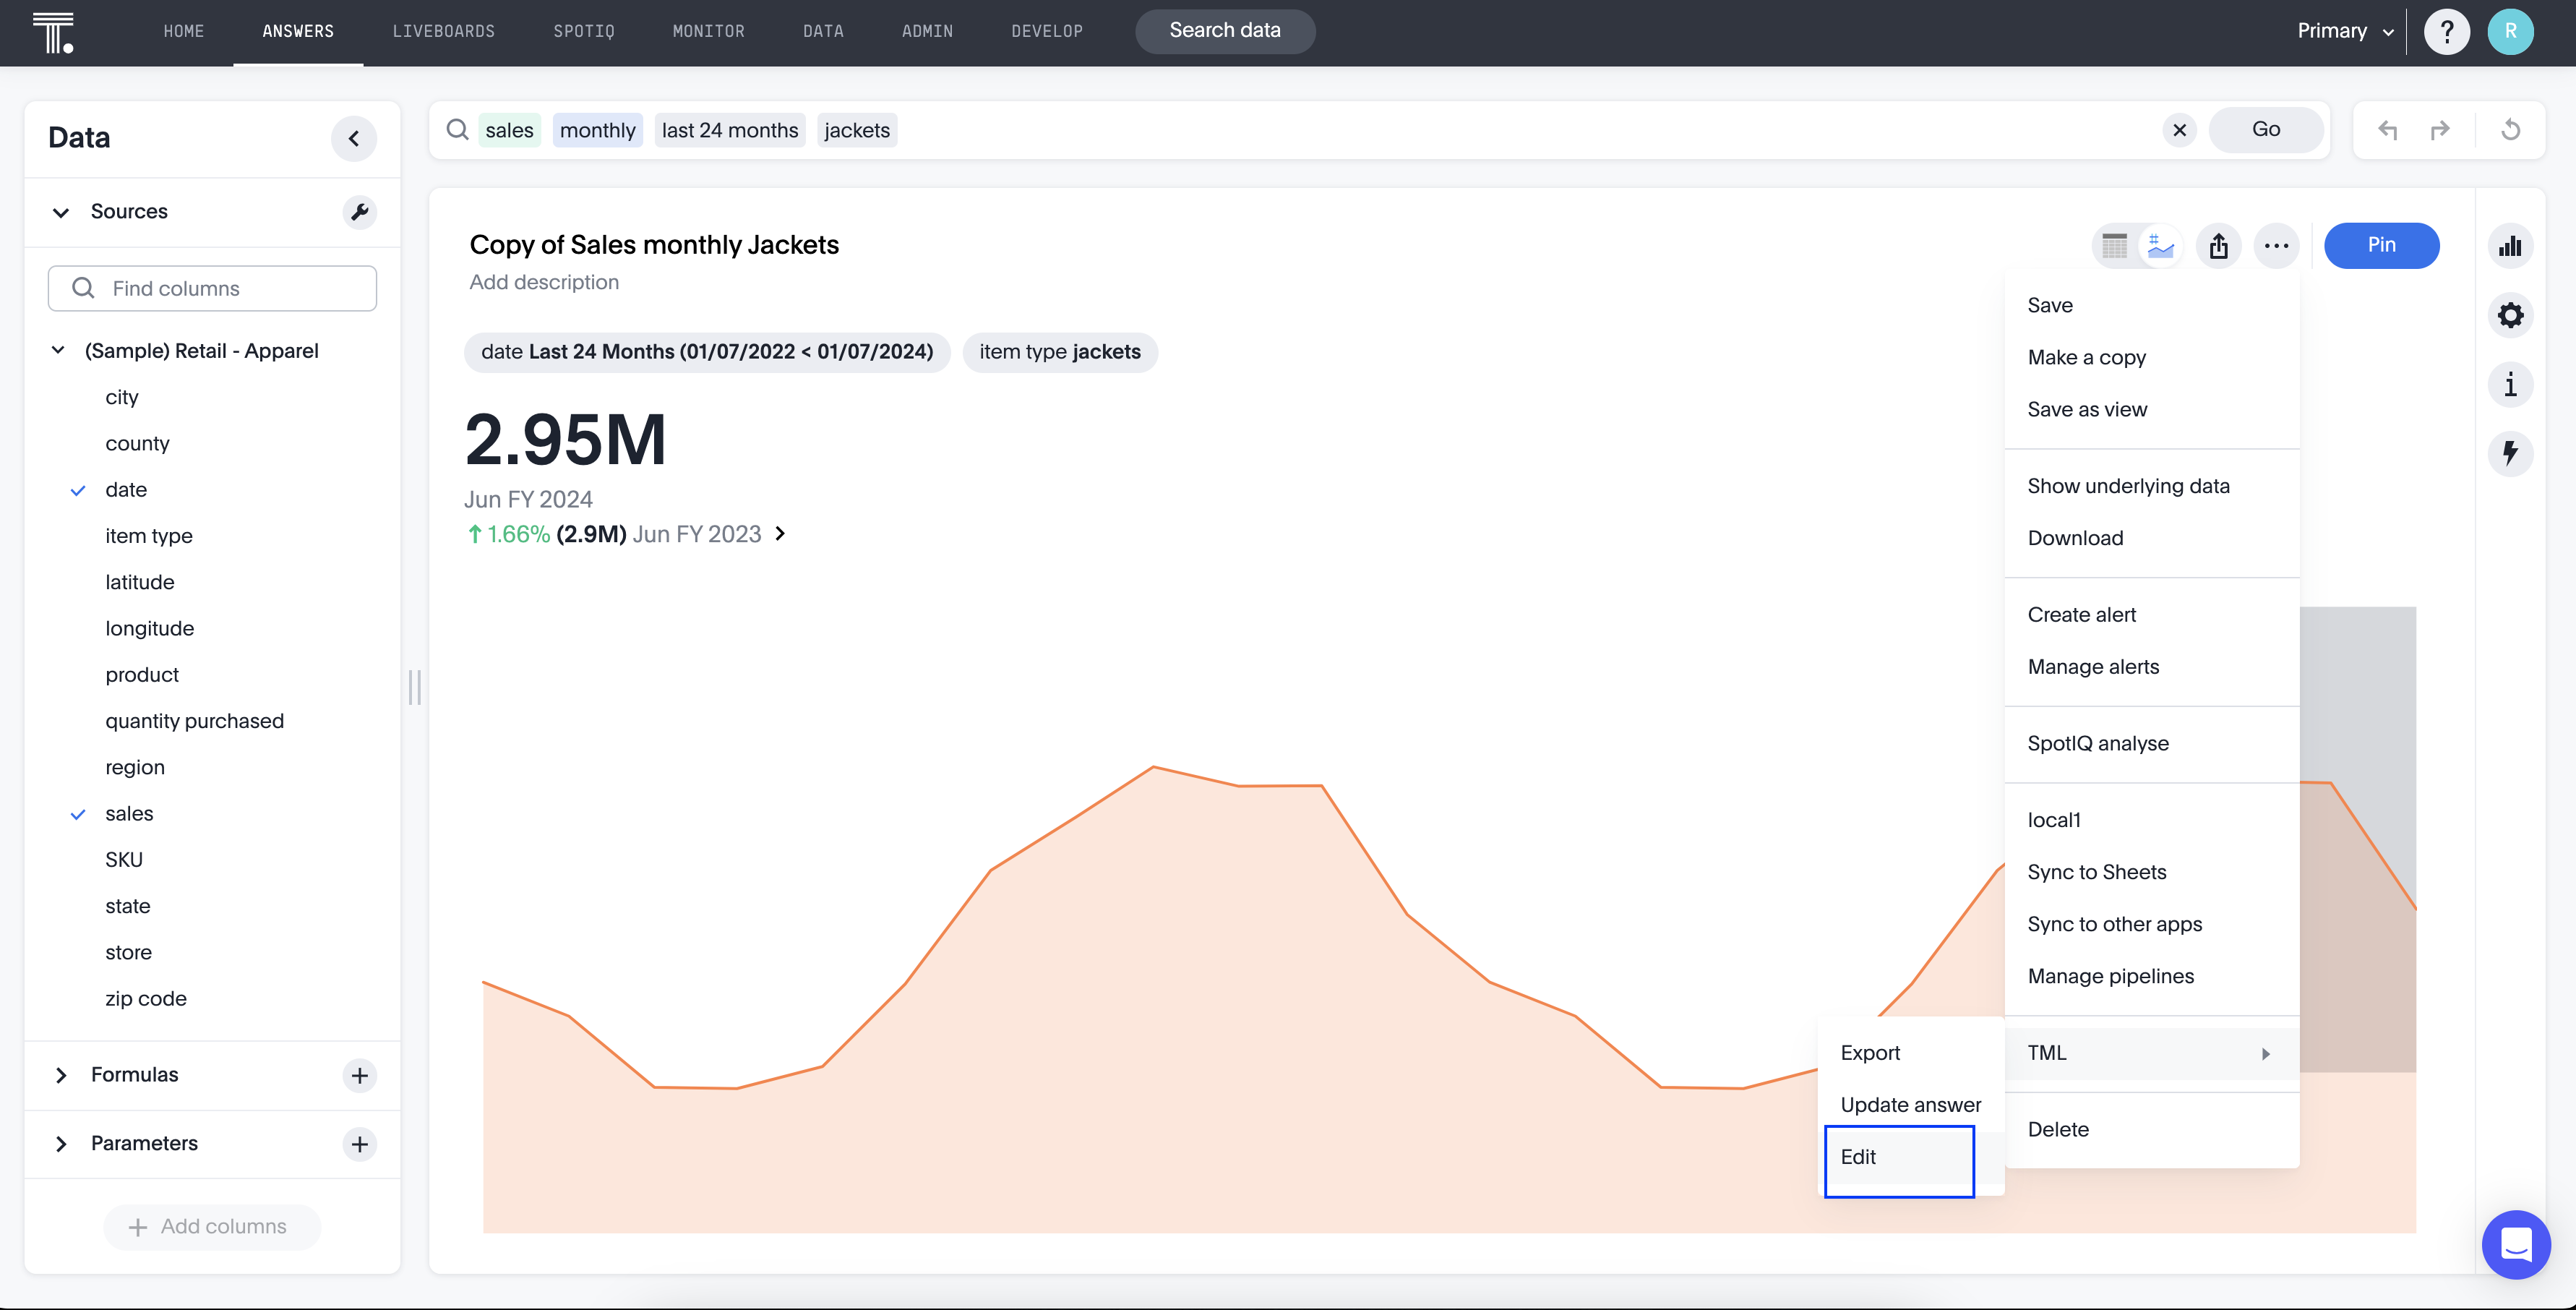Click the blue Pin button
Image resolution: width=2576 pixels, height=1310 pixels.
tap(2380, 245)
